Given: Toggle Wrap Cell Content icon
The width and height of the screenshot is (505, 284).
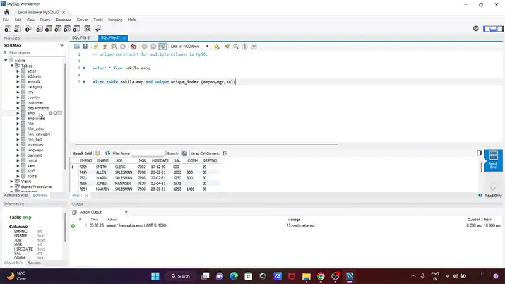Looking at the screenshot, I should pos(225,153).
